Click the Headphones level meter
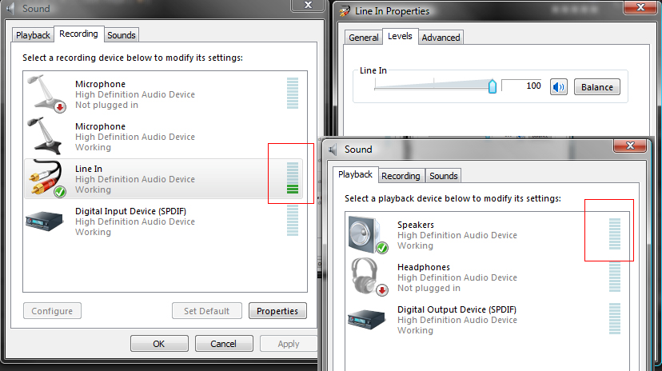This screenshot has width=662, height=371. click(615, 277)
